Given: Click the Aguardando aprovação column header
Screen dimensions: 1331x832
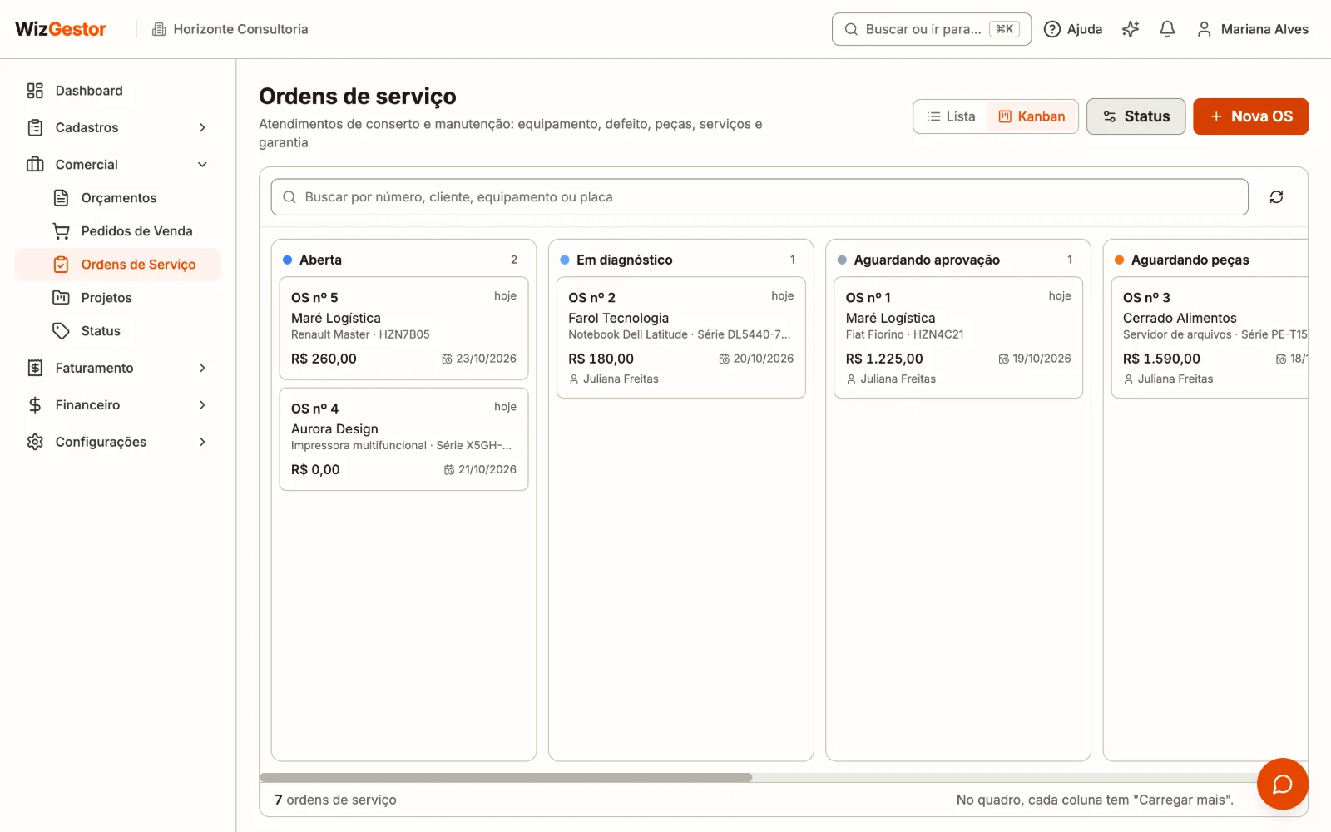Looking at the screenshot, I should (958, 260).
